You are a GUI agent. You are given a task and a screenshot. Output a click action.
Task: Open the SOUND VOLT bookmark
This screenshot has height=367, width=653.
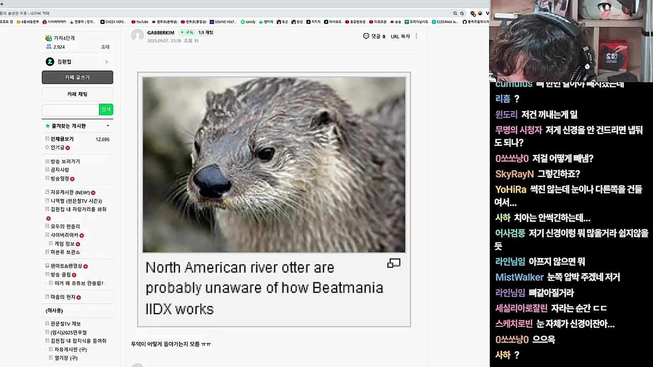click(223, 22)
